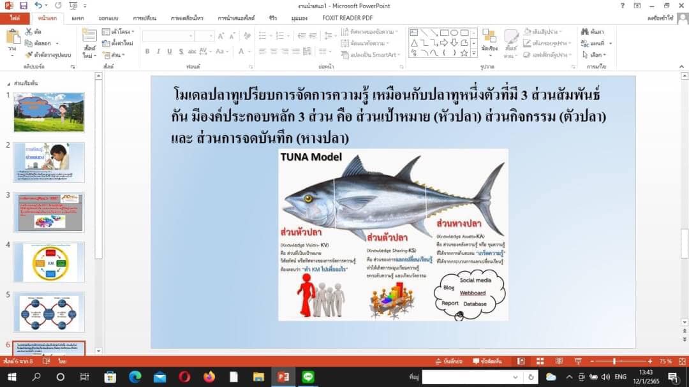
Task: Start slideshow from status bar icon
Action: 577,361
